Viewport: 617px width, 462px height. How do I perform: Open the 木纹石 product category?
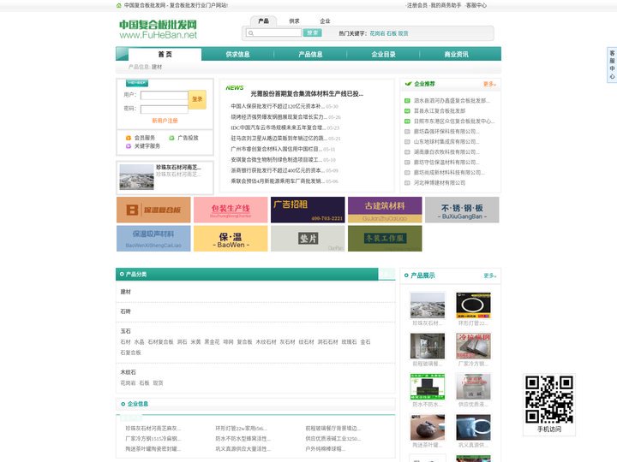[x=128, y=372]
